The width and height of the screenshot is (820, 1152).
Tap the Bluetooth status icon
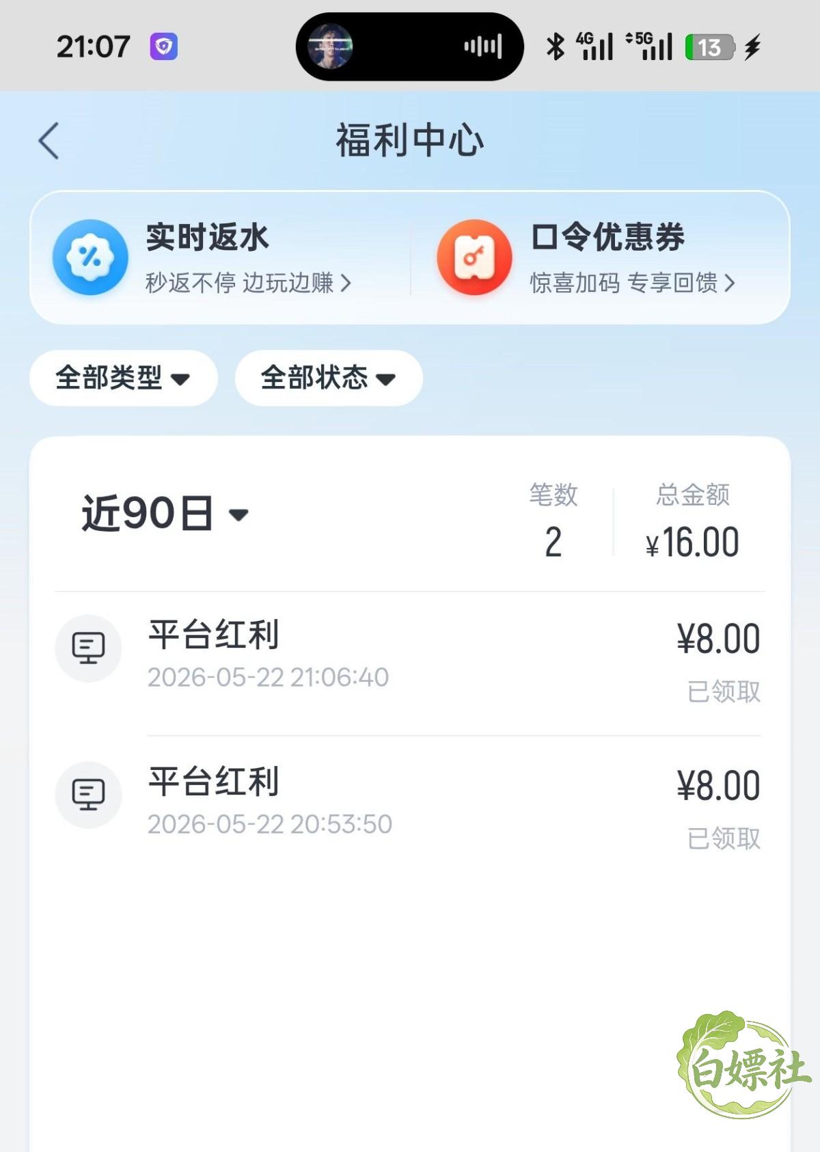coord(556,46)
